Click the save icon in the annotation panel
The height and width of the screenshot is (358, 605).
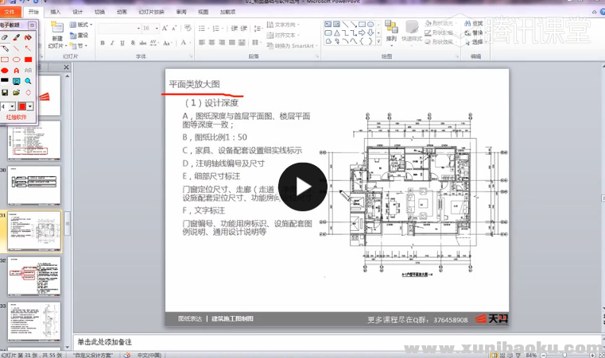click(5, 92)
